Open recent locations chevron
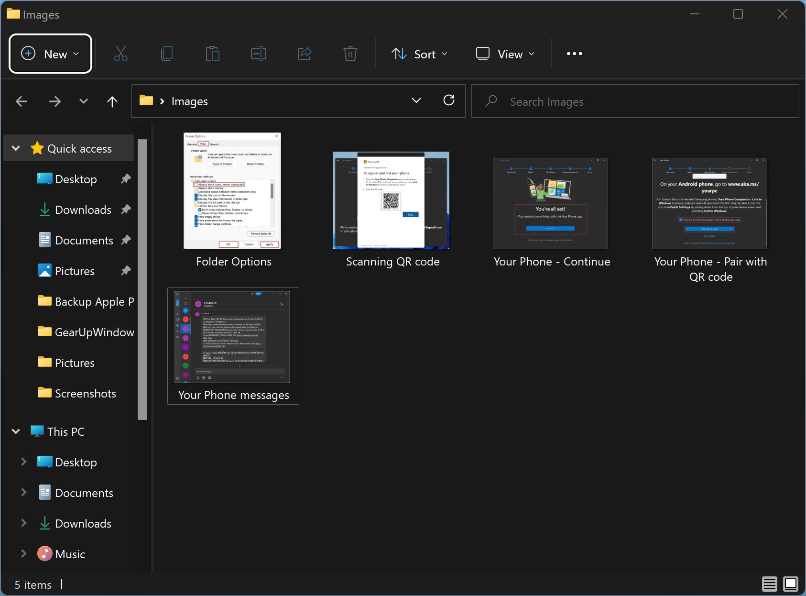806x596 pixels. coord(84,101)
